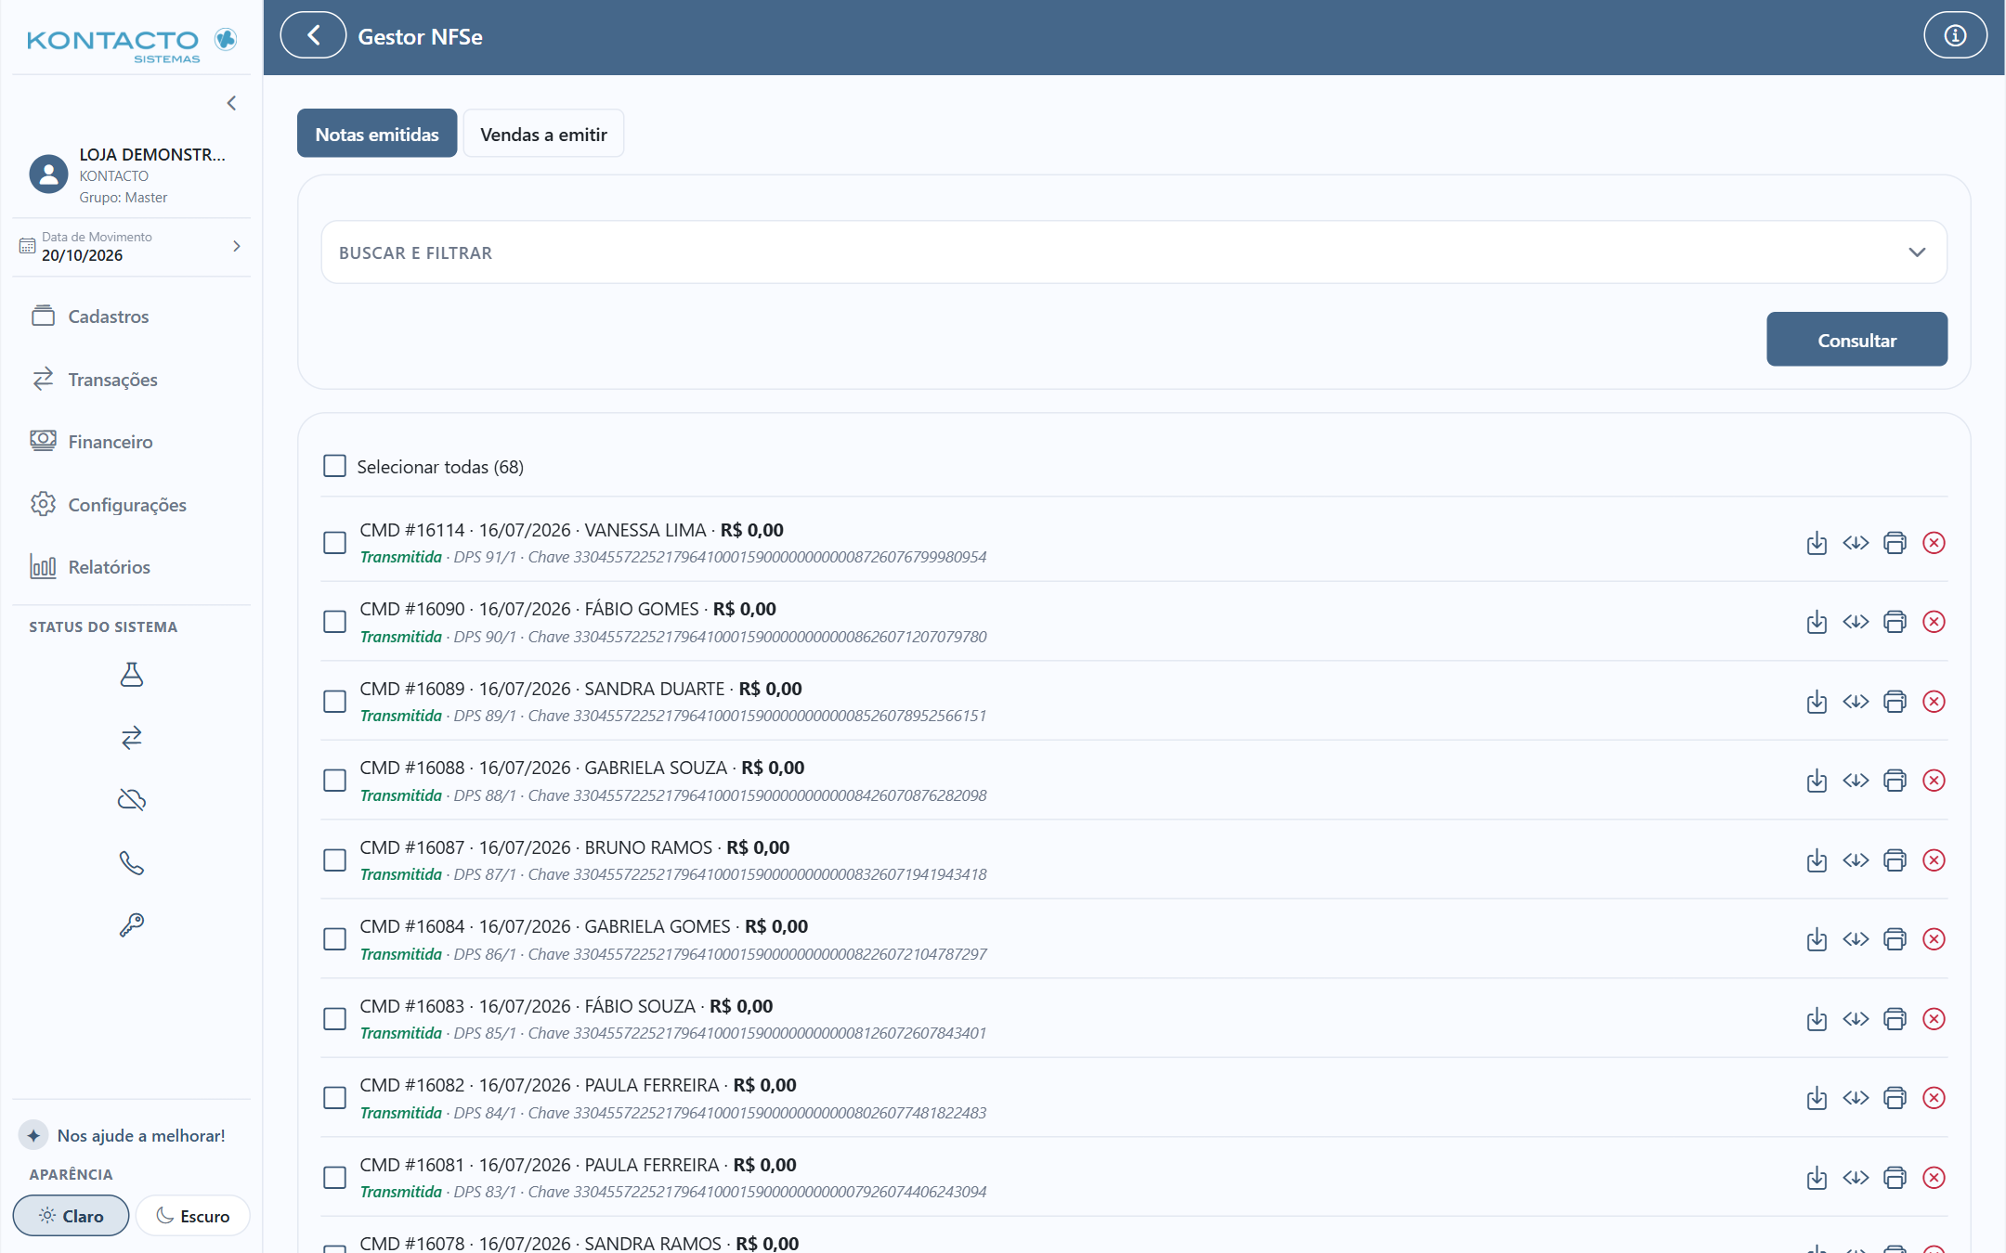Download FÁBIO GOMES note CMD #16090
2006x1253 pixels.
pyautogui.click(x=1817, y=622)
